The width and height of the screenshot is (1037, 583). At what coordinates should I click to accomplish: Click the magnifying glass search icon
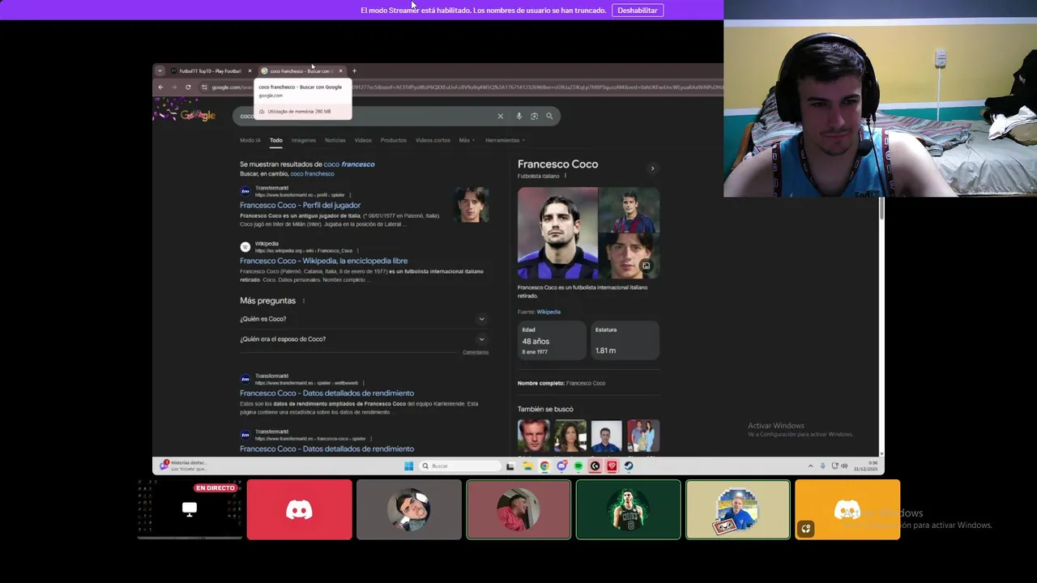[549, 116]
